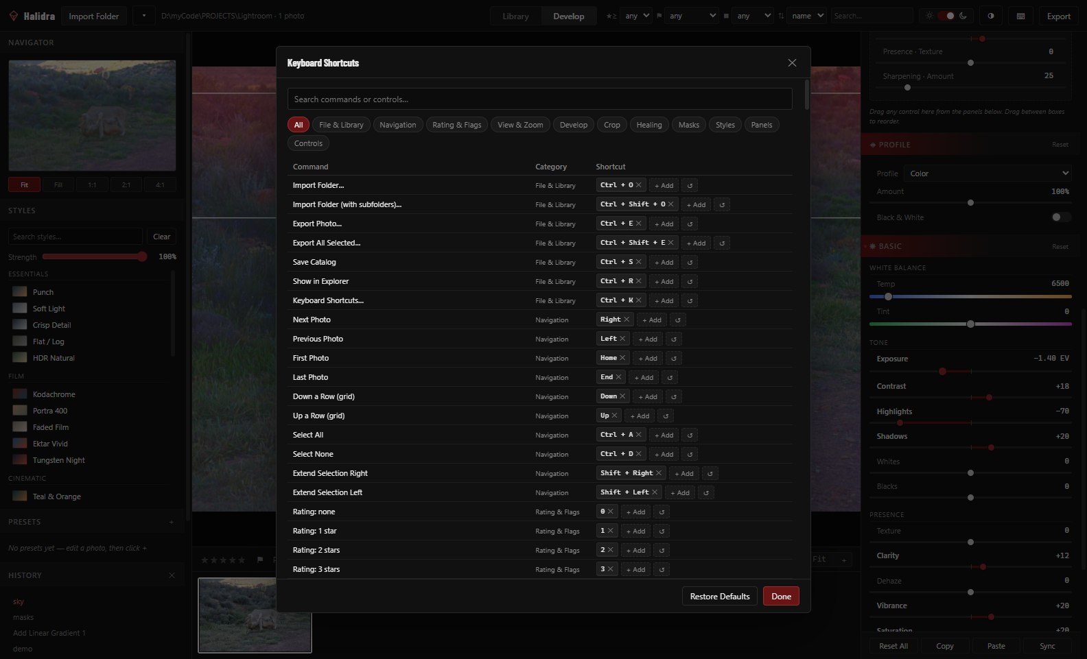Filter shortcuts by Masks
The image size is (1087, 659).
click(689, 125)
